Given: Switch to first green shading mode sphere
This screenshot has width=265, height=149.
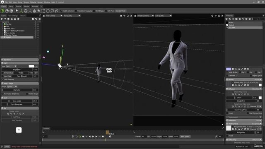Looking at the screenshot, I should click(x=2, y=11).
